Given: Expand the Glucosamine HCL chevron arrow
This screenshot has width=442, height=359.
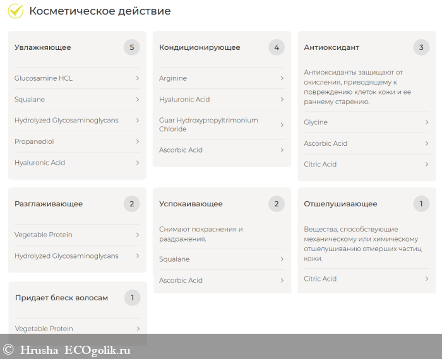Looking at the screenshot, I should pos(138,78).
